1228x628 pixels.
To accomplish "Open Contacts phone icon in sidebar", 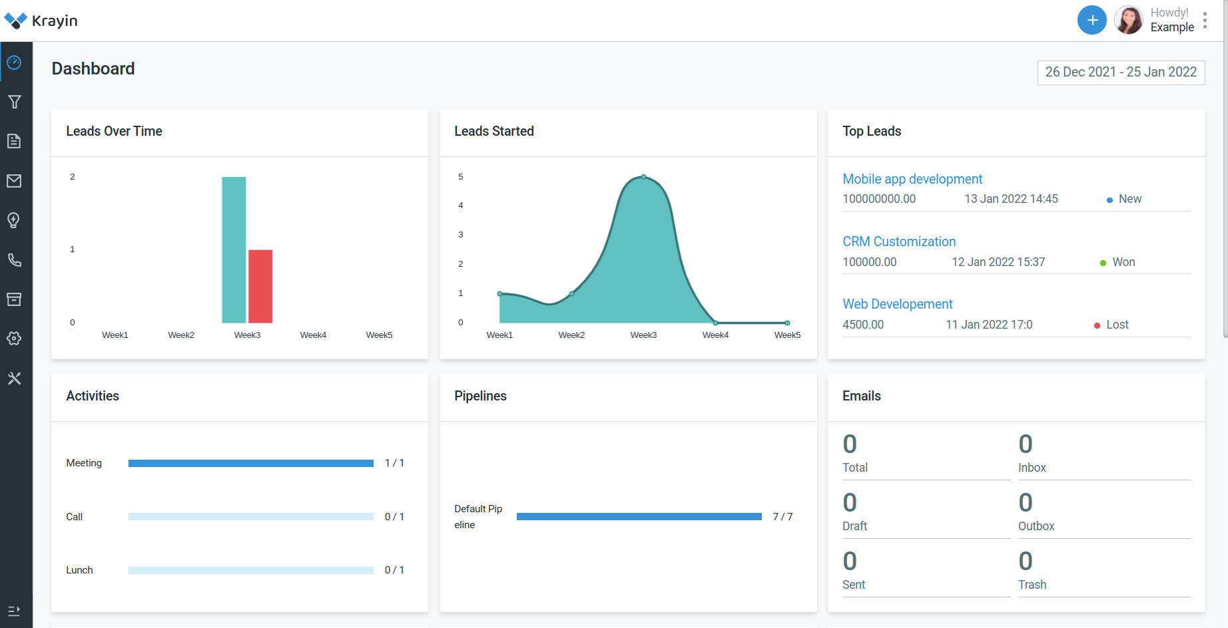I will pos(14,260).
